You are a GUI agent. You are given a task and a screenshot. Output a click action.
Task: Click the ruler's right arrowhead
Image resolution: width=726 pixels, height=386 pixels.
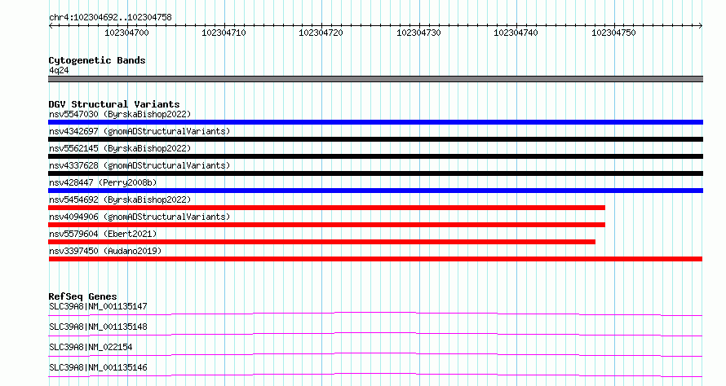[700, 25]
